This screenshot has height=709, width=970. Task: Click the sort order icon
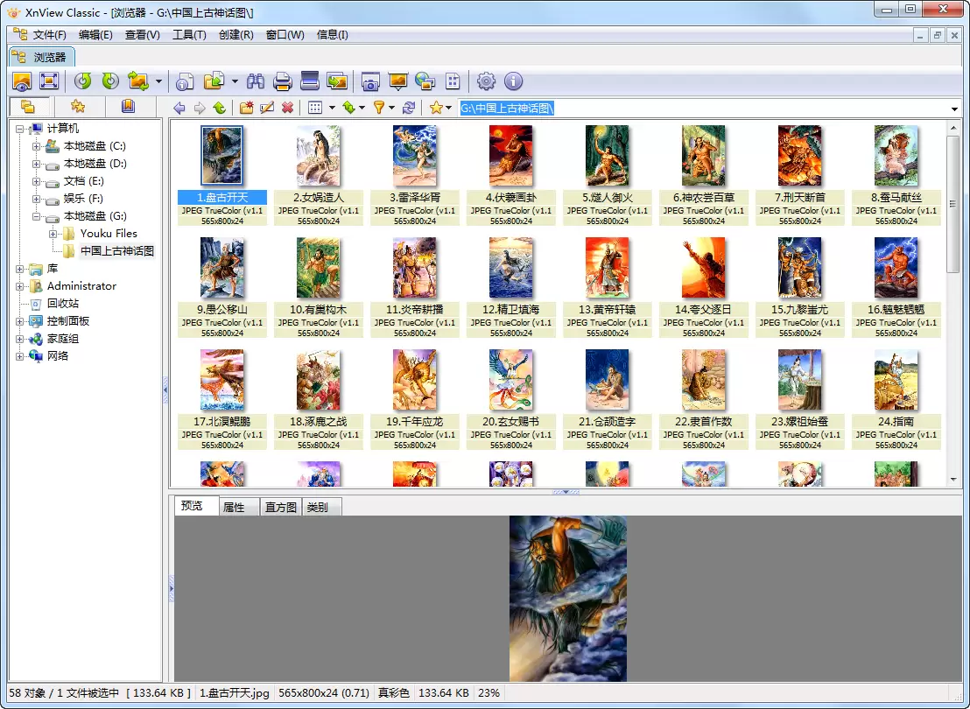click(349, 109)
